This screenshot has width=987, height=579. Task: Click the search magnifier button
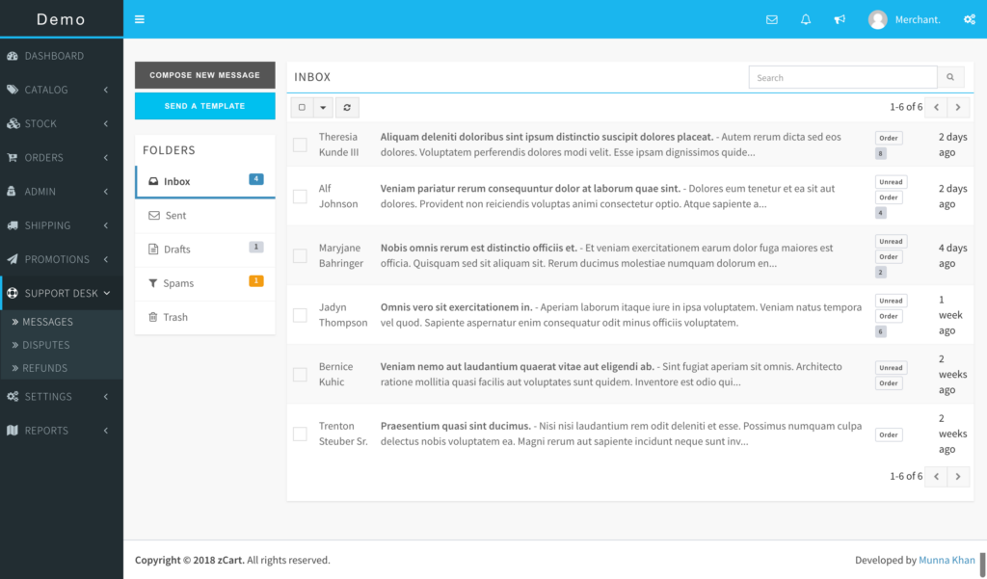(950, 77)
